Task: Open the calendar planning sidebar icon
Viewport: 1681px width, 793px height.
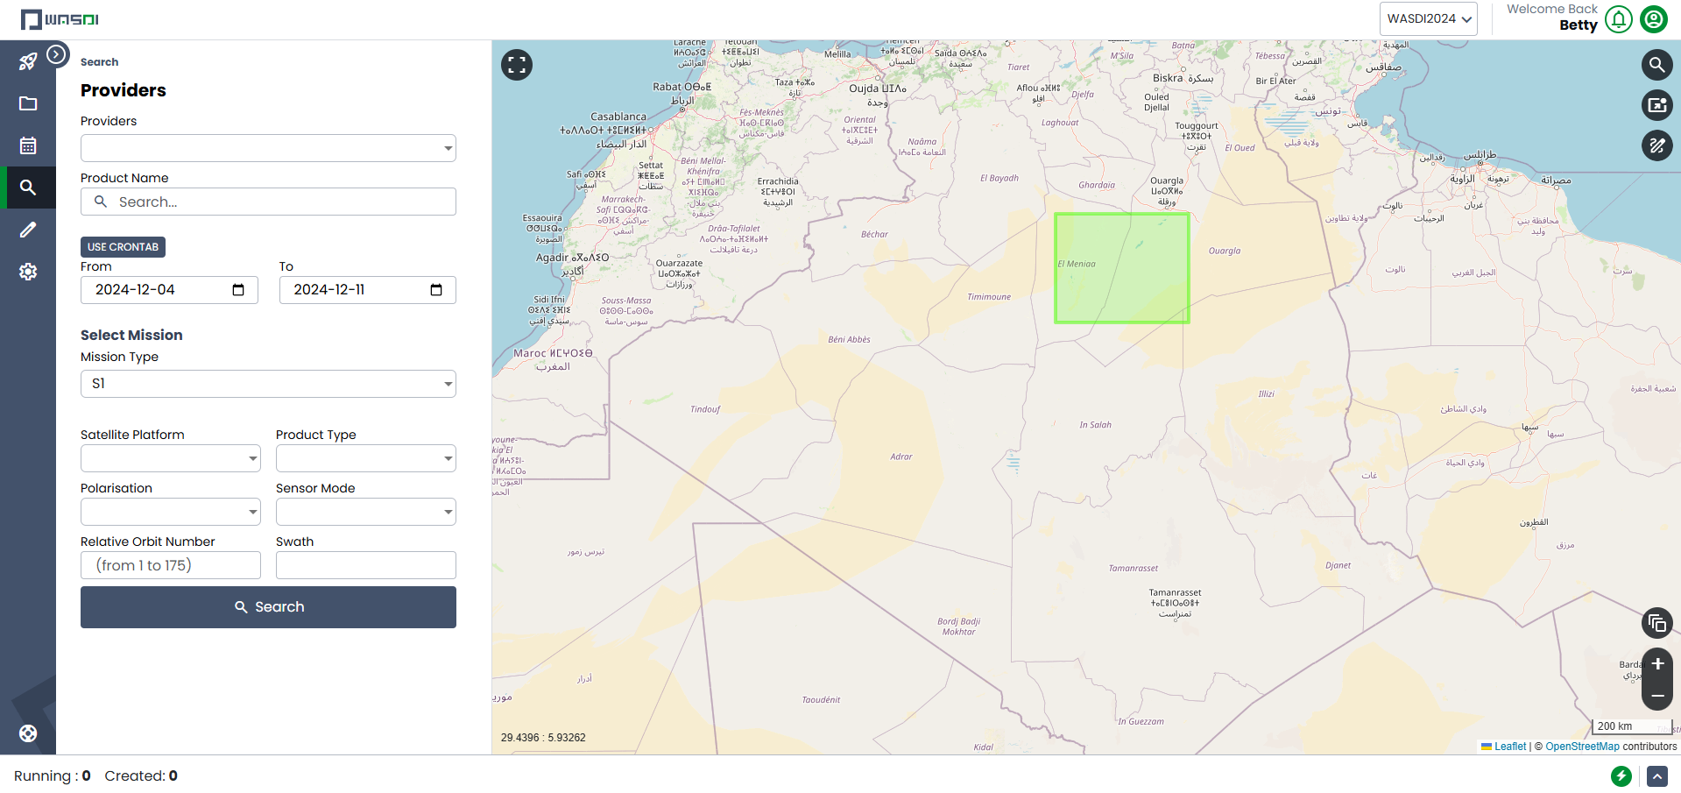Action: pos(28,145)
